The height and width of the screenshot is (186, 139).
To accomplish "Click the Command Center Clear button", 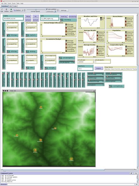I will pyautogui.click(x=136, y=173).
